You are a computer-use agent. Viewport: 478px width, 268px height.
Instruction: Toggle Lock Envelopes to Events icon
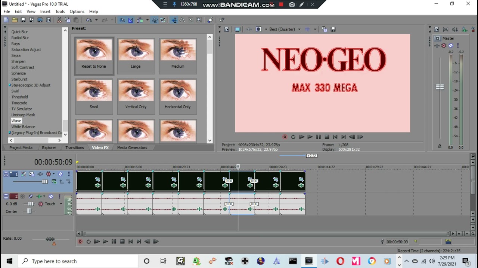coord(155,20)
